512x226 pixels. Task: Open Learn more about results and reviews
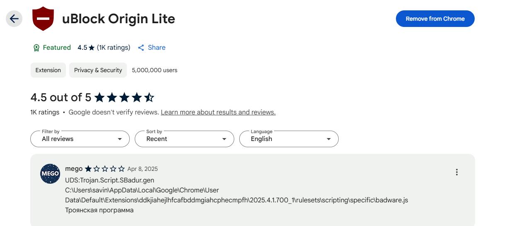(218, 112)
